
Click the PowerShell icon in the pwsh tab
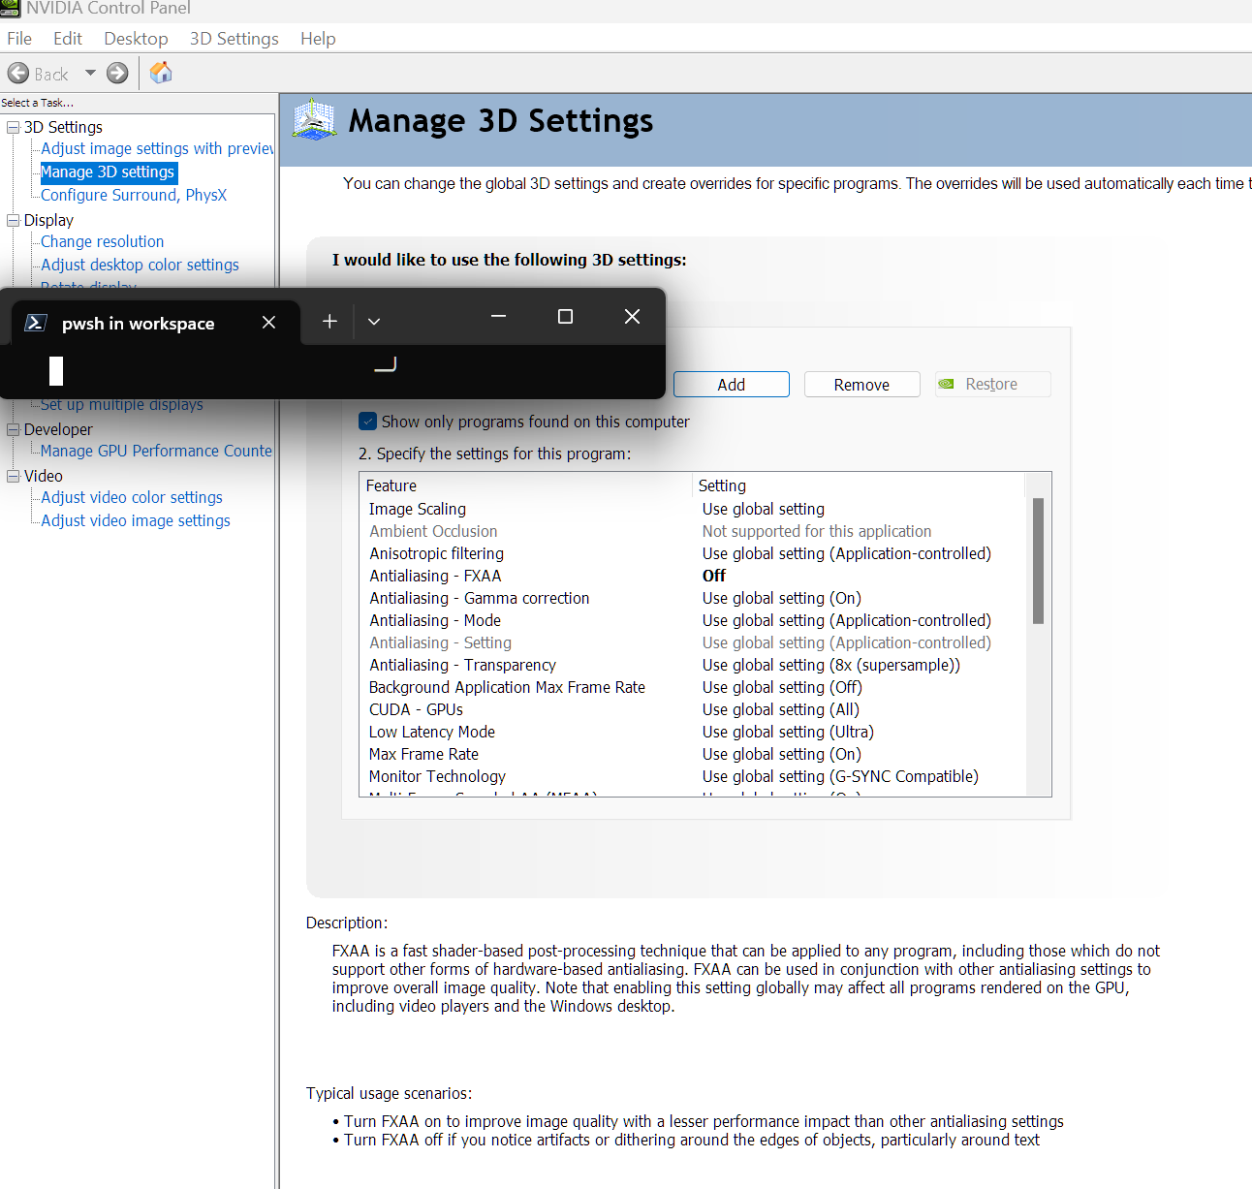(36, 323)
